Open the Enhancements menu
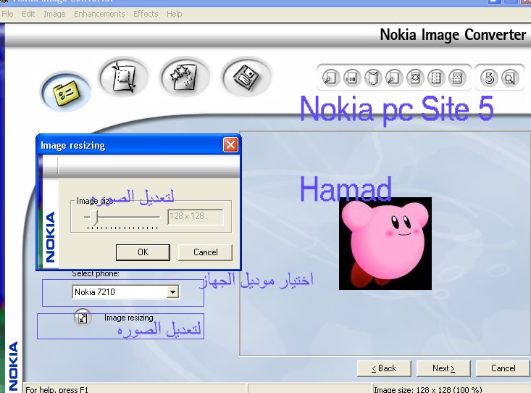Image resolution: width=531 pixels, height=393 pixels. pos(99,14)
